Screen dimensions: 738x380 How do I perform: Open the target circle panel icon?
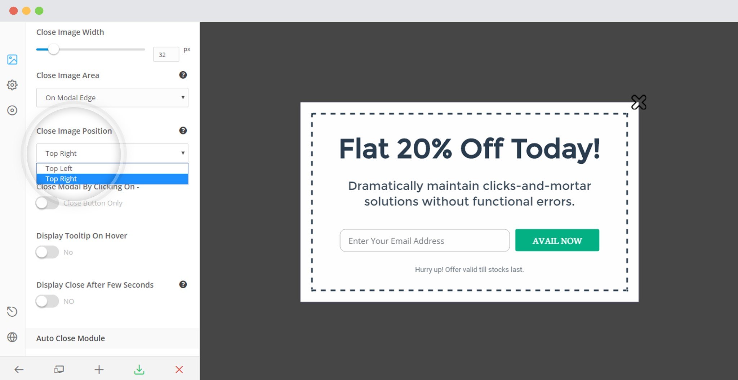point(12,110)
